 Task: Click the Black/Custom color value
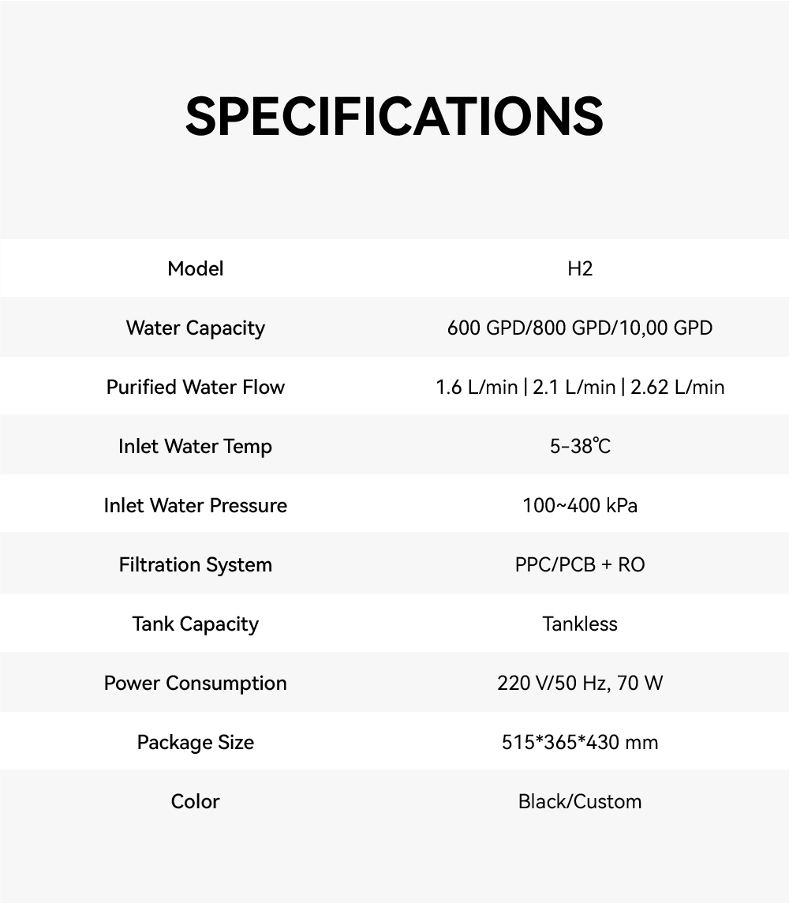point(580,801)
